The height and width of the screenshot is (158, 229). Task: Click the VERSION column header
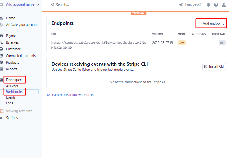click(157, 34)
